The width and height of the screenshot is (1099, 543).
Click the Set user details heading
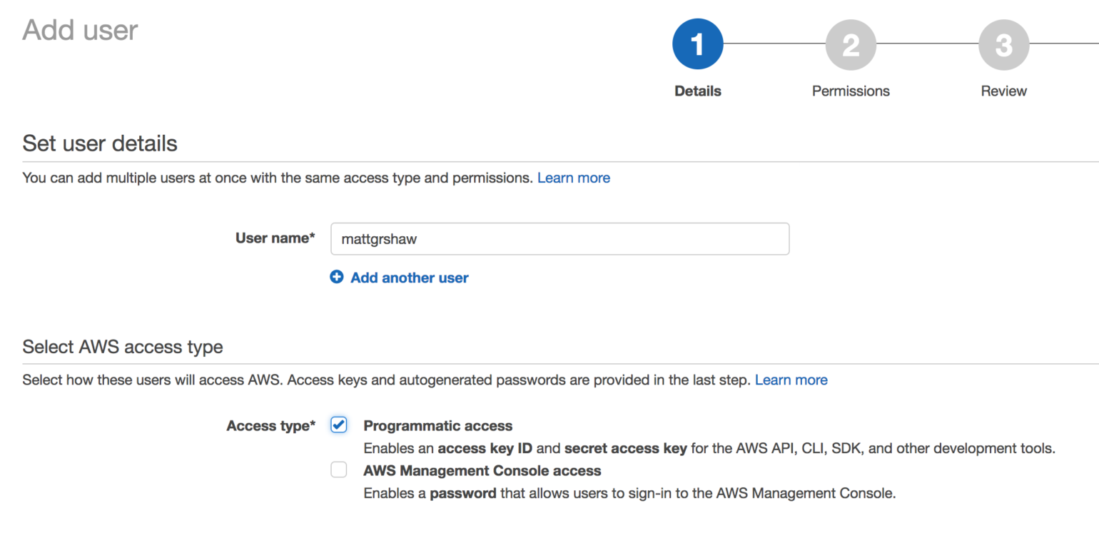point(100,143)
